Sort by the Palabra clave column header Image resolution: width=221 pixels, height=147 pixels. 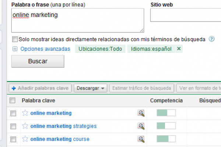pyautogui.click(x=38, y=100)
